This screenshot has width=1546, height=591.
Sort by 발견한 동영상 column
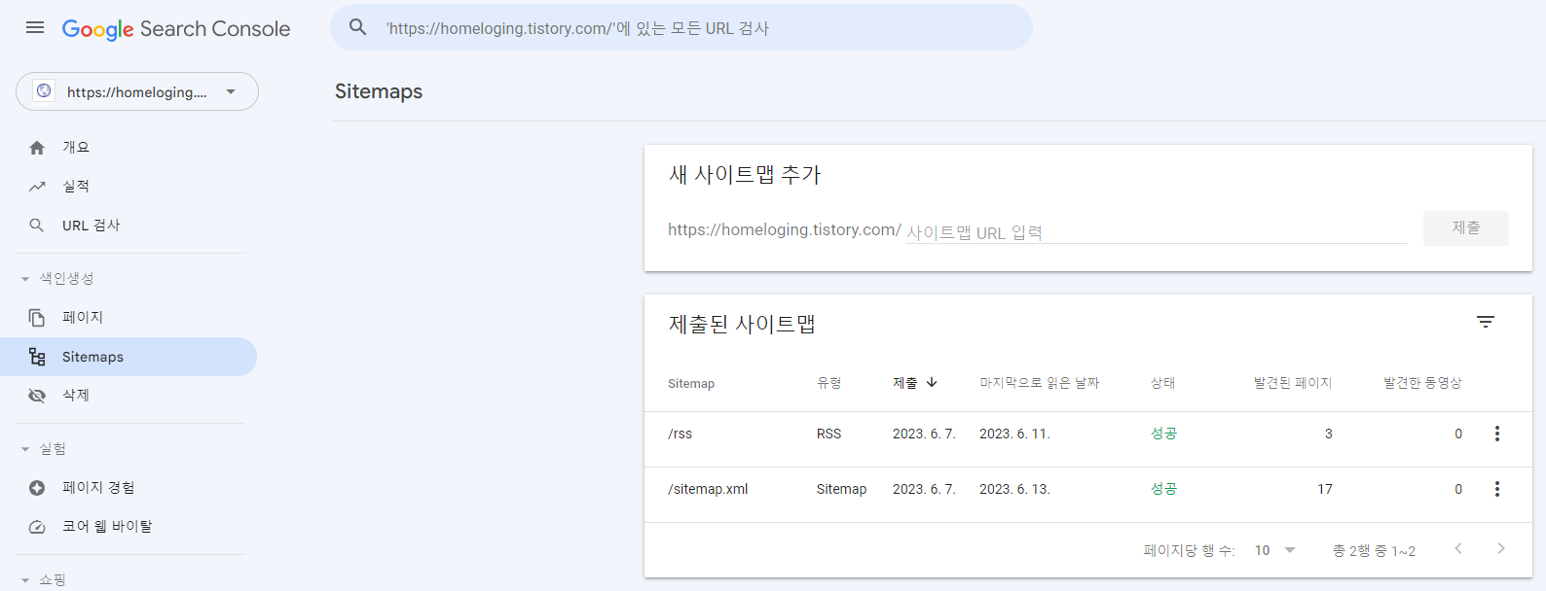[1423, 383]
